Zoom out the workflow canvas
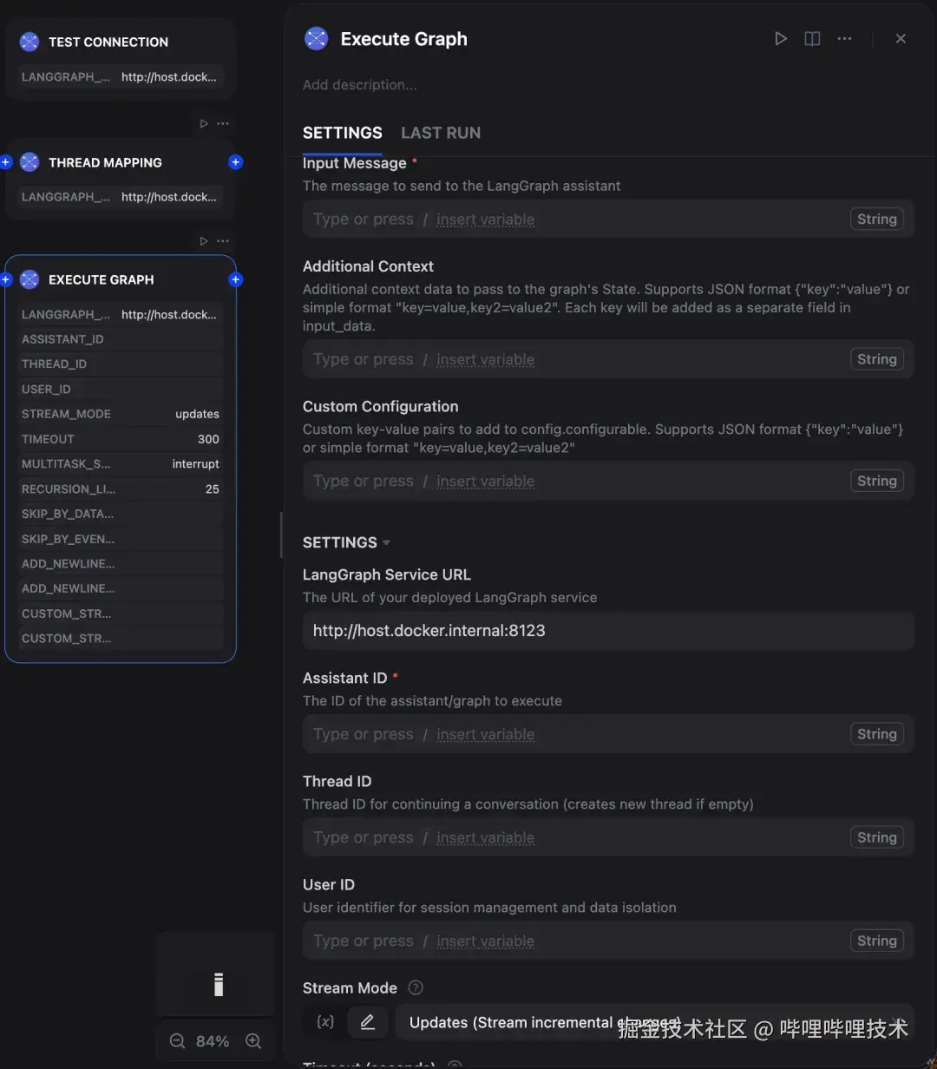 pos(177,1040)
